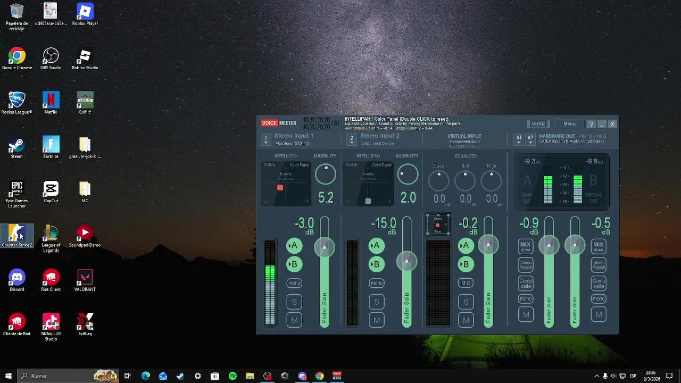This screenshot has width=681, height=383.
Task: Toggle bus B routing for Stereo Input 1
Action: [294, 264]
